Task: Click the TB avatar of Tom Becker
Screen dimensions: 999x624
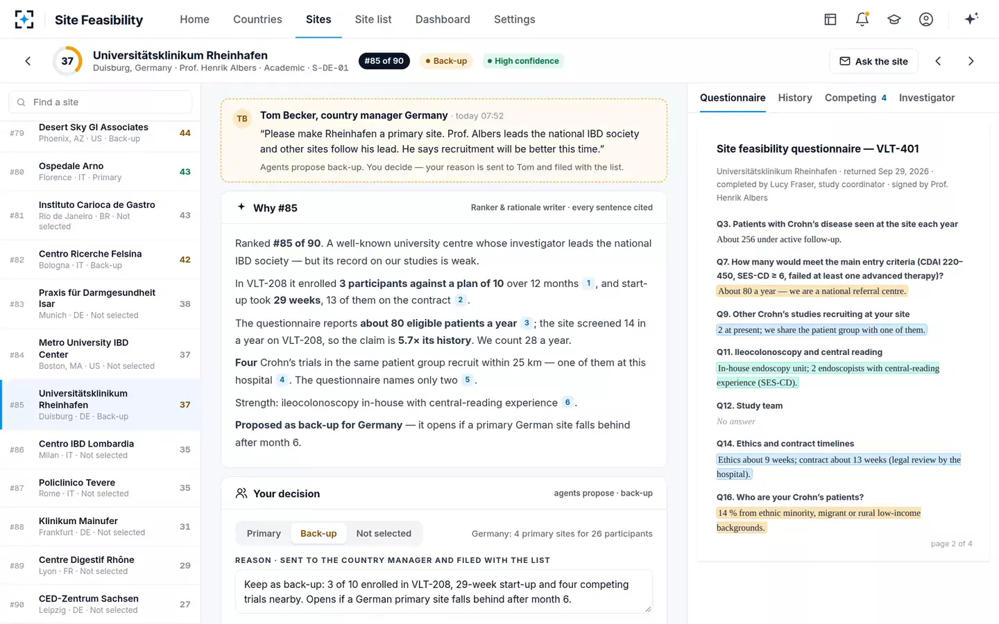Action: coord(242,119)
